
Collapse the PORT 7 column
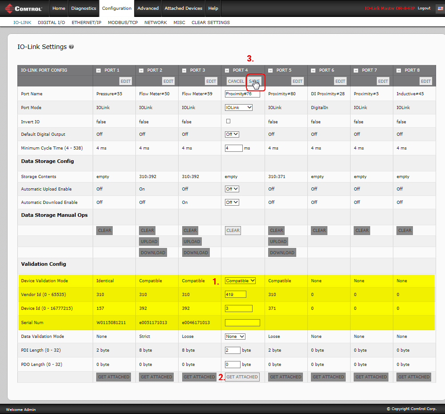(x=356, y=71)
